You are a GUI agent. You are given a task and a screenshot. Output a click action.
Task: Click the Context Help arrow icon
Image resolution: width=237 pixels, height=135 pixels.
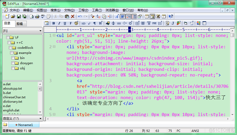(171, 16)
